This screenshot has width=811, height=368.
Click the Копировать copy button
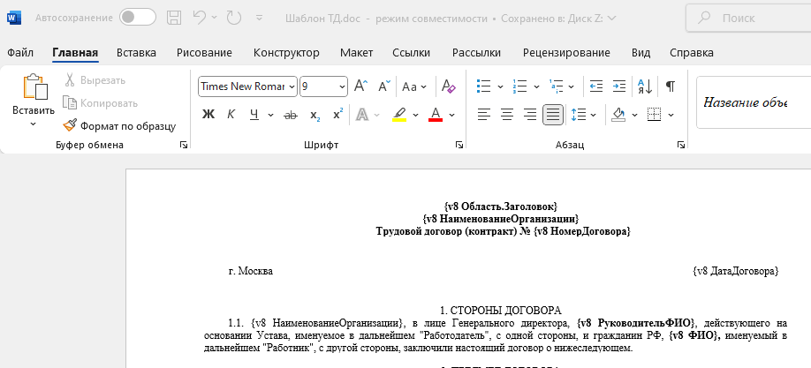(100, 103)
